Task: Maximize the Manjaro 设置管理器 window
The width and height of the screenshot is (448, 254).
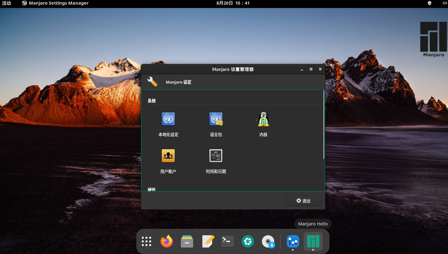Action: click(x=311, y=69)
